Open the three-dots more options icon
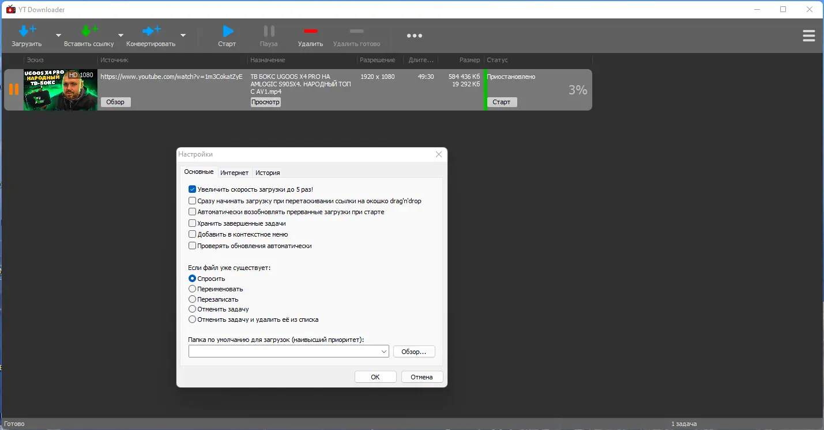This screenshot has width=824, height=430. click(415, 36)
